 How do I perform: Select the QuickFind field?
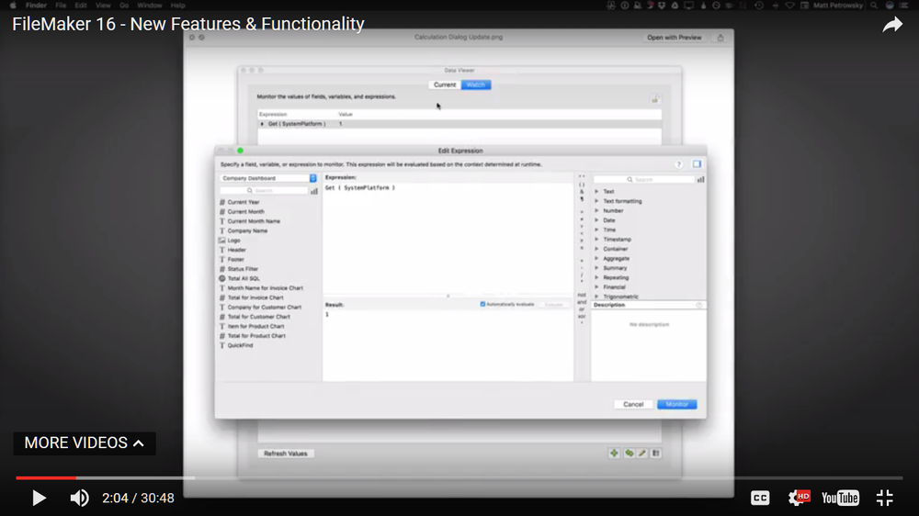pyautogui.click(x=240, y=345)
